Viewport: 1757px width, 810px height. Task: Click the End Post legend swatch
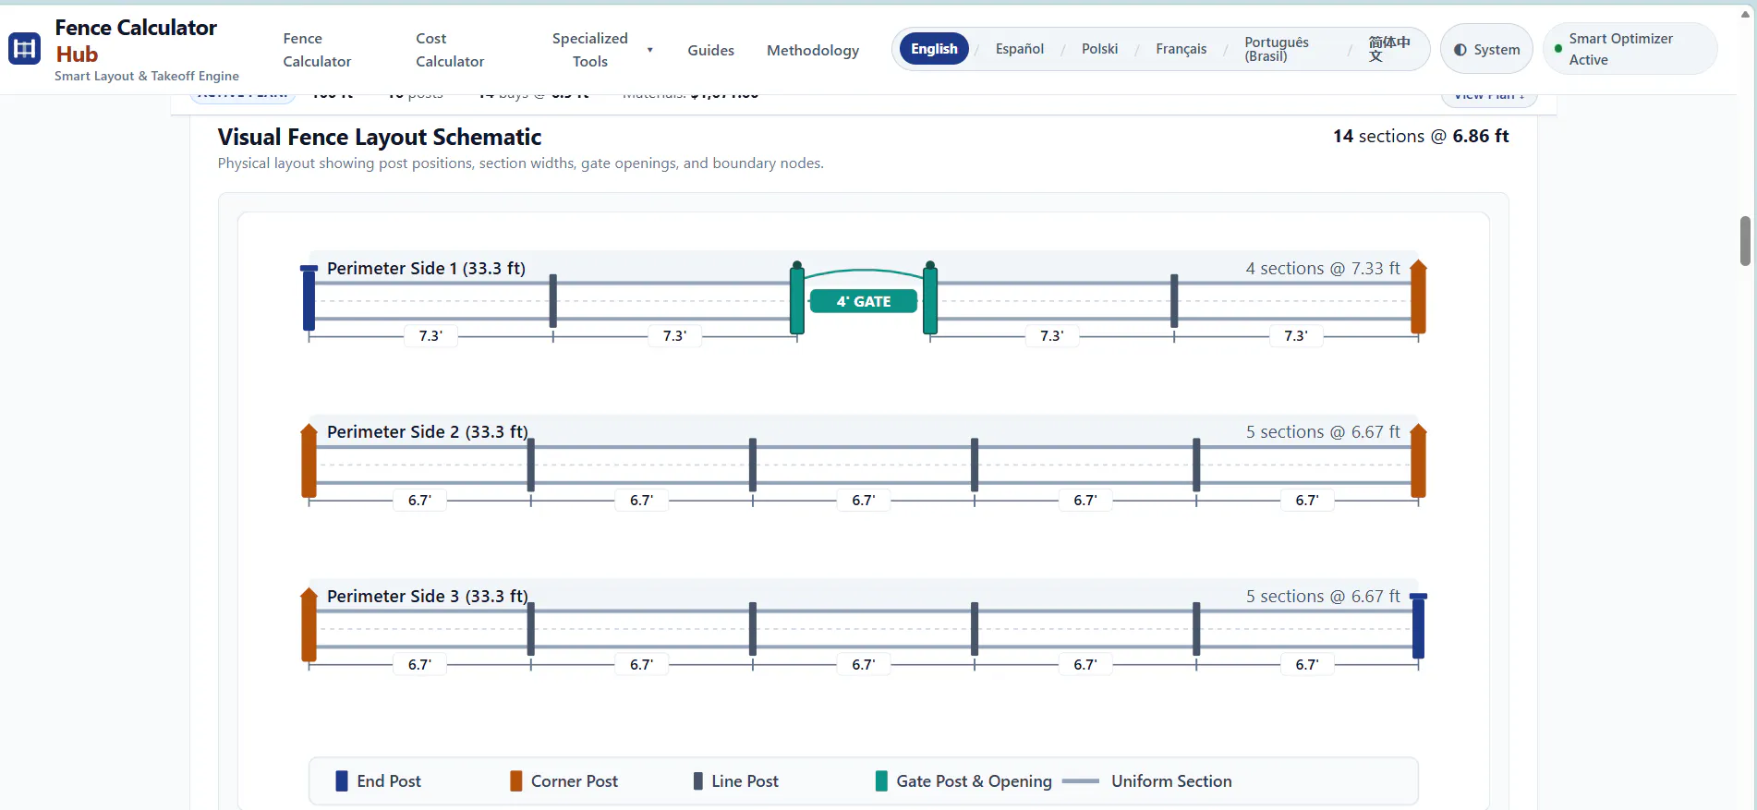(342, 781)
